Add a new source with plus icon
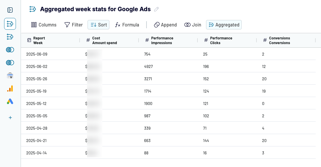Viewport: 321px width, 167px height. (10, 118)
